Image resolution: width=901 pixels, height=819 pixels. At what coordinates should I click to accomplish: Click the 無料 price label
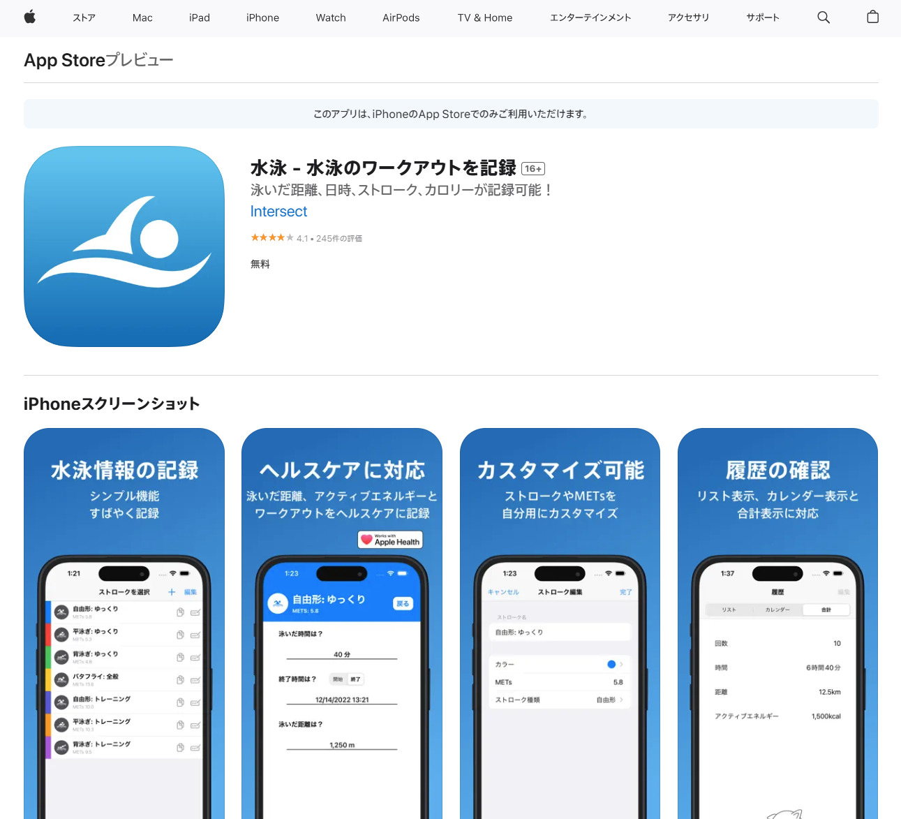coord(260,264)
